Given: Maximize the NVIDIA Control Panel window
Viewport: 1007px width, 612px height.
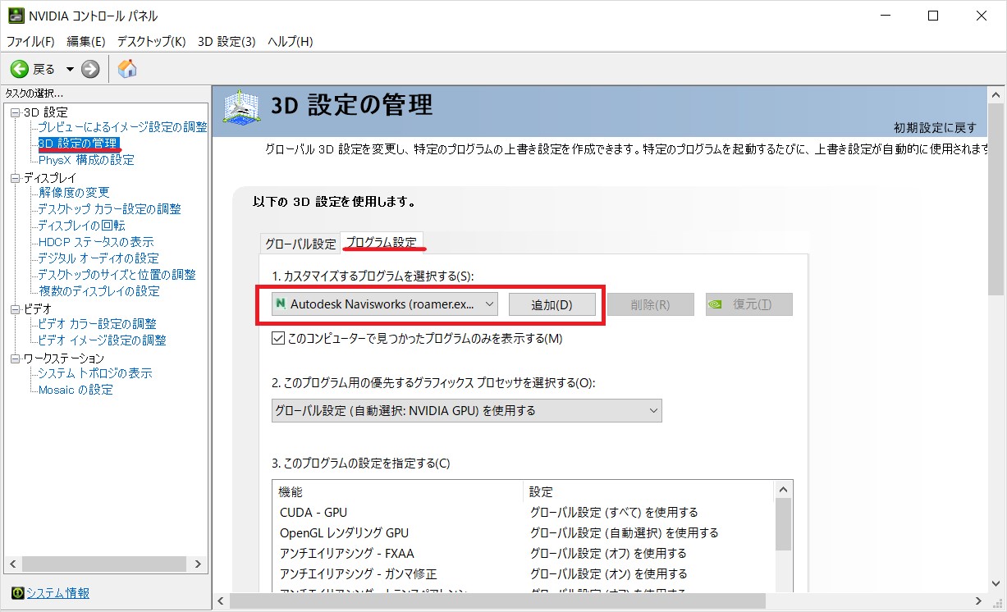Looking at the screenshot, I should tap(933, 16).
